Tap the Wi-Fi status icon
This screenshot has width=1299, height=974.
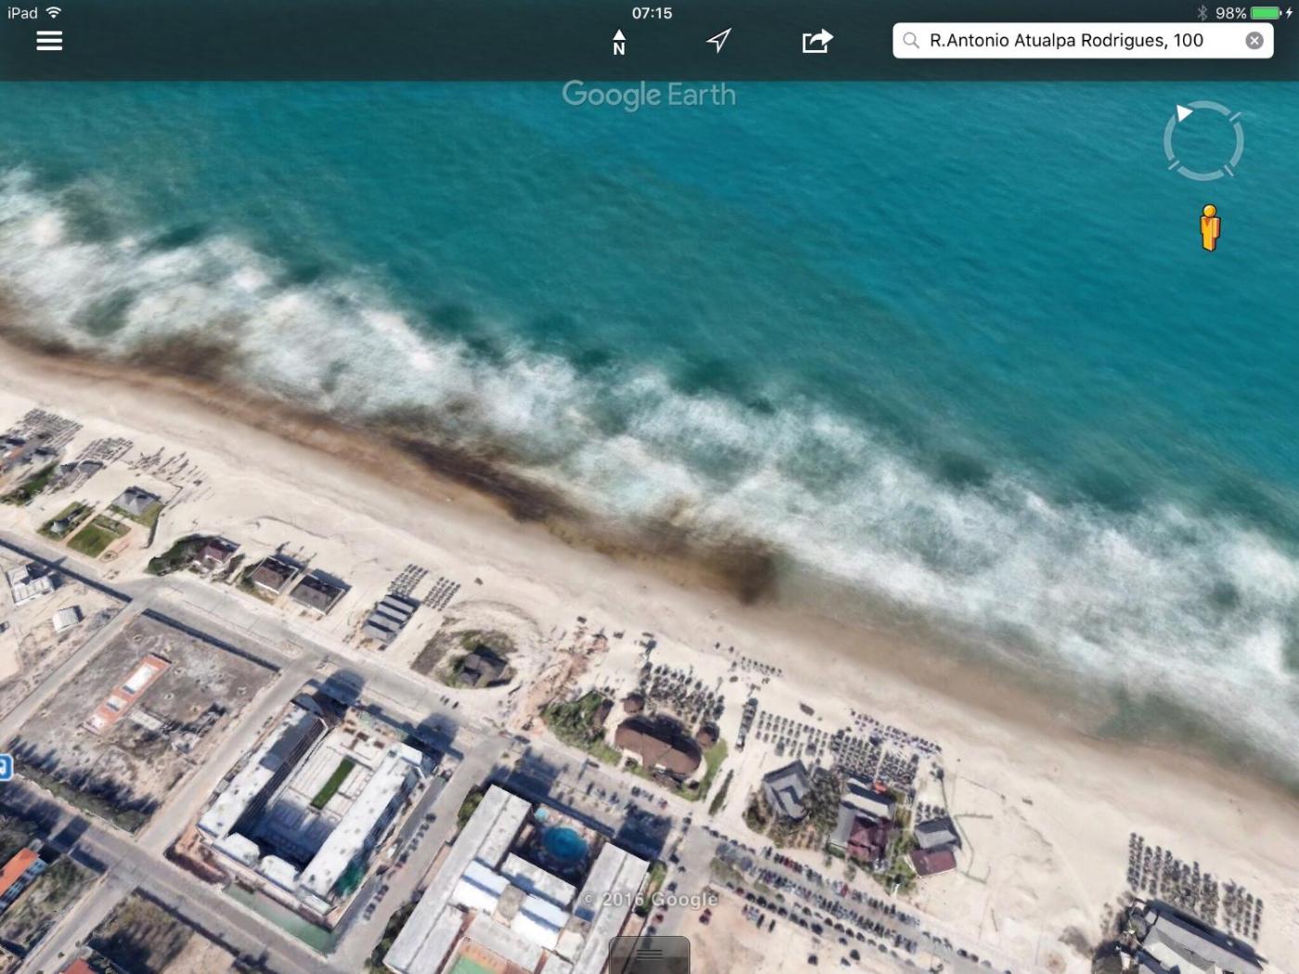54,12
